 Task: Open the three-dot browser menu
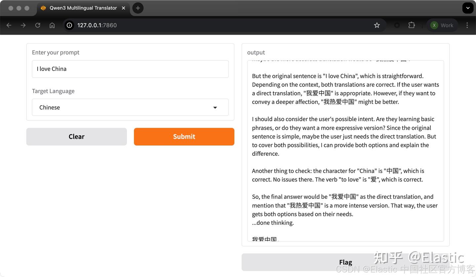coord(467,25)
